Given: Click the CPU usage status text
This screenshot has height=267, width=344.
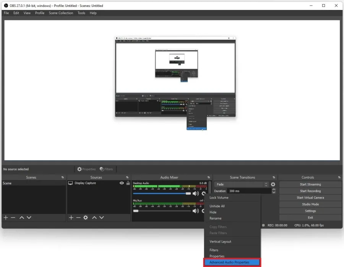Looking at the screenshot, I should click(x=309, y=225).
